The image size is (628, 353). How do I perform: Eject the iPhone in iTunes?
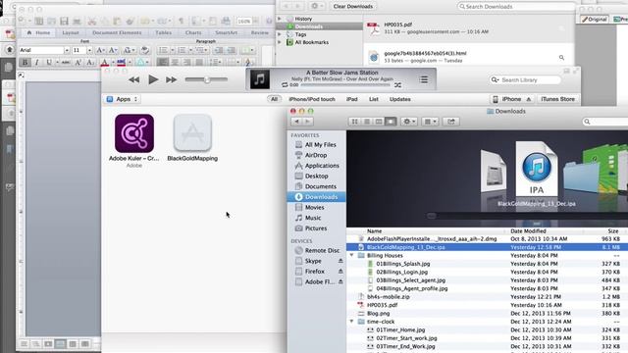529,99
